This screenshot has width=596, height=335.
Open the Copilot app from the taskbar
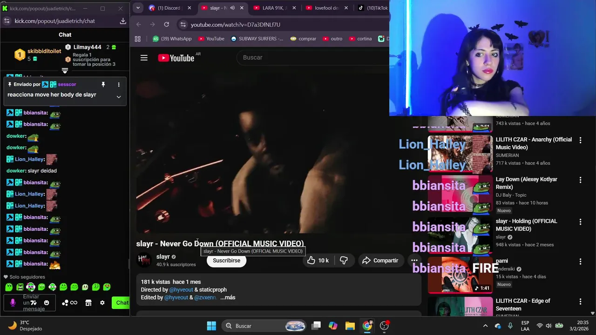(x=332, y=326)
